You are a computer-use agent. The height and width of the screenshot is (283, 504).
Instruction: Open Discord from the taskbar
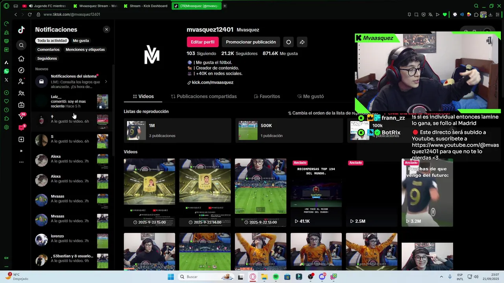[322, 277]
